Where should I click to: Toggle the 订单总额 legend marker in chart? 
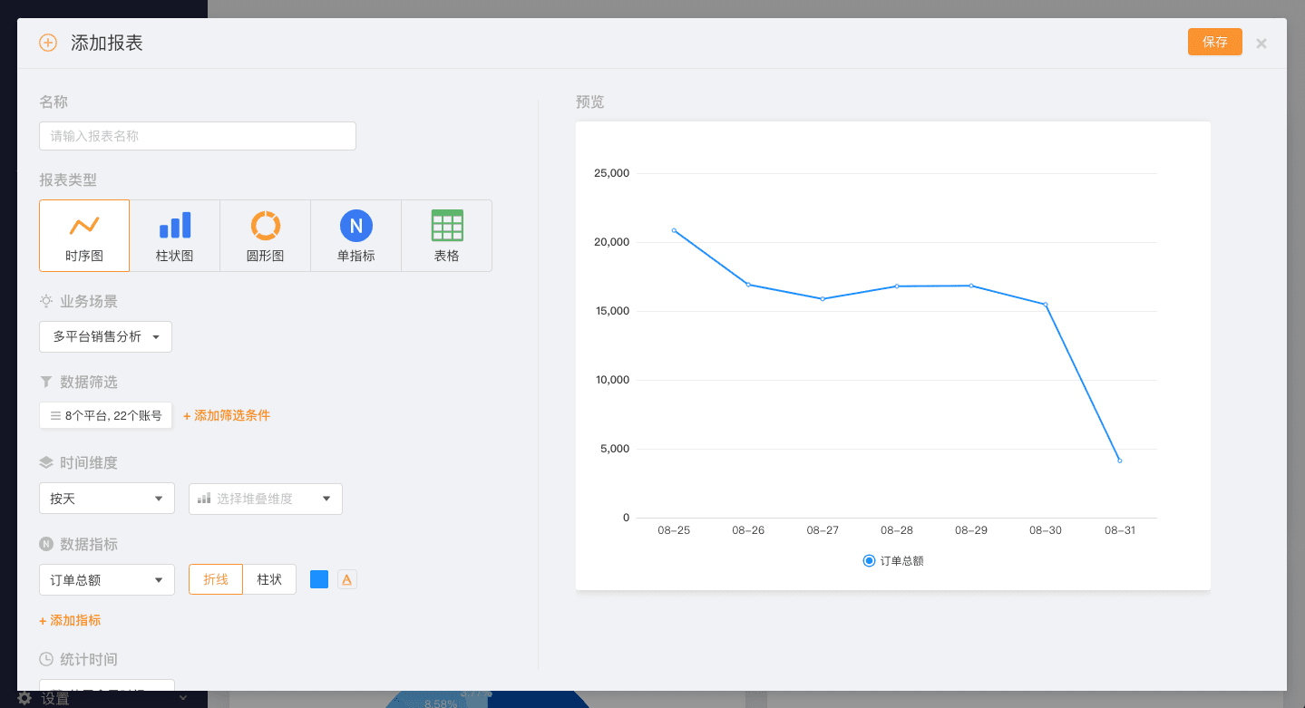coord(869,561)
